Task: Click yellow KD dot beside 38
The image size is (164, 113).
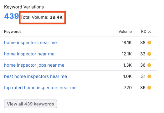Action: tap(149, 43)
